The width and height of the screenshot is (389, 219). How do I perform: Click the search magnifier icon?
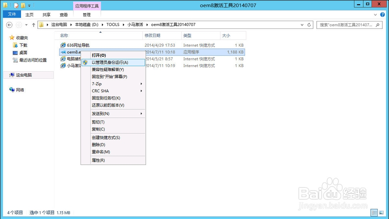coord(377,25)
